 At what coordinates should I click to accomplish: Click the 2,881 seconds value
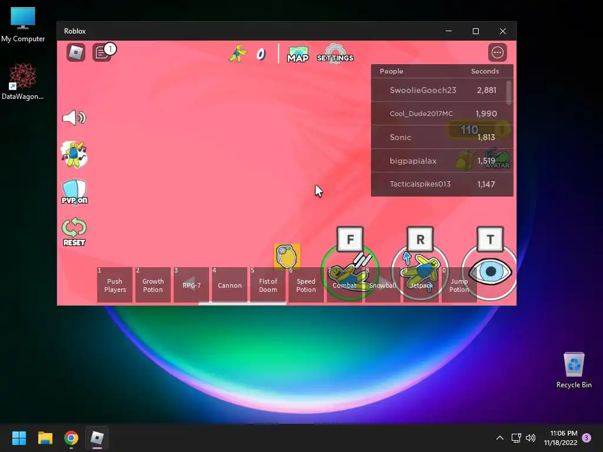pyautogui.click(x=486, y=90)
